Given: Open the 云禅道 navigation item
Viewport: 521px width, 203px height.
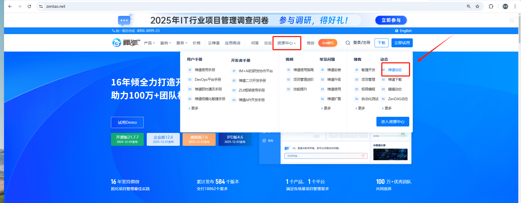Looking at the screenshot, I should [x=214, y=43].
